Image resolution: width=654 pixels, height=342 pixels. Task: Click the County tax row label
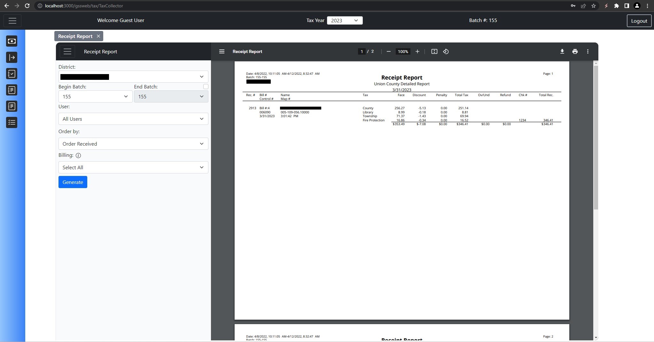[368, 108]
